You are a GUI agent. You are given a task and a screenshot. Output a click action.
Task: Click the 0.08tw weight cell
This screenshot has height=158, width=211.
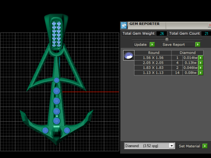coord(190,73)
